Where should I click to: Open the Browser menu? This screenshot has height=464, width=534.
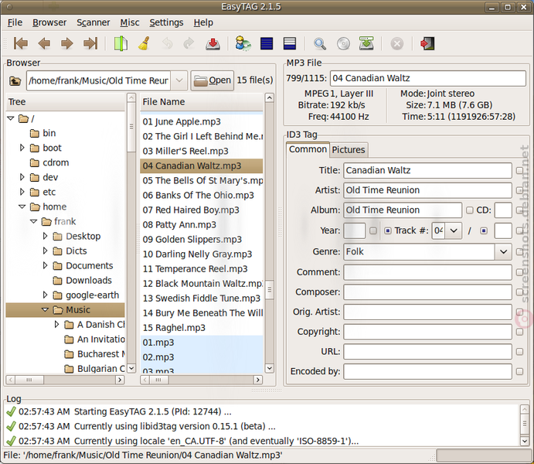[x=49, y=22]
